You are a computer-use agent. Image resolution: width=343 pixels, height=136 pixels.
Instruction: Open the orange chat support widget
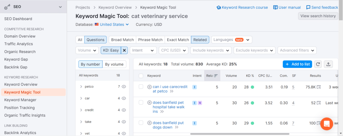[x=327, y=124]
